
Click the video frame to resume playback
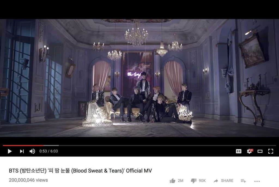pyautogui.click(x=139, y=78)
